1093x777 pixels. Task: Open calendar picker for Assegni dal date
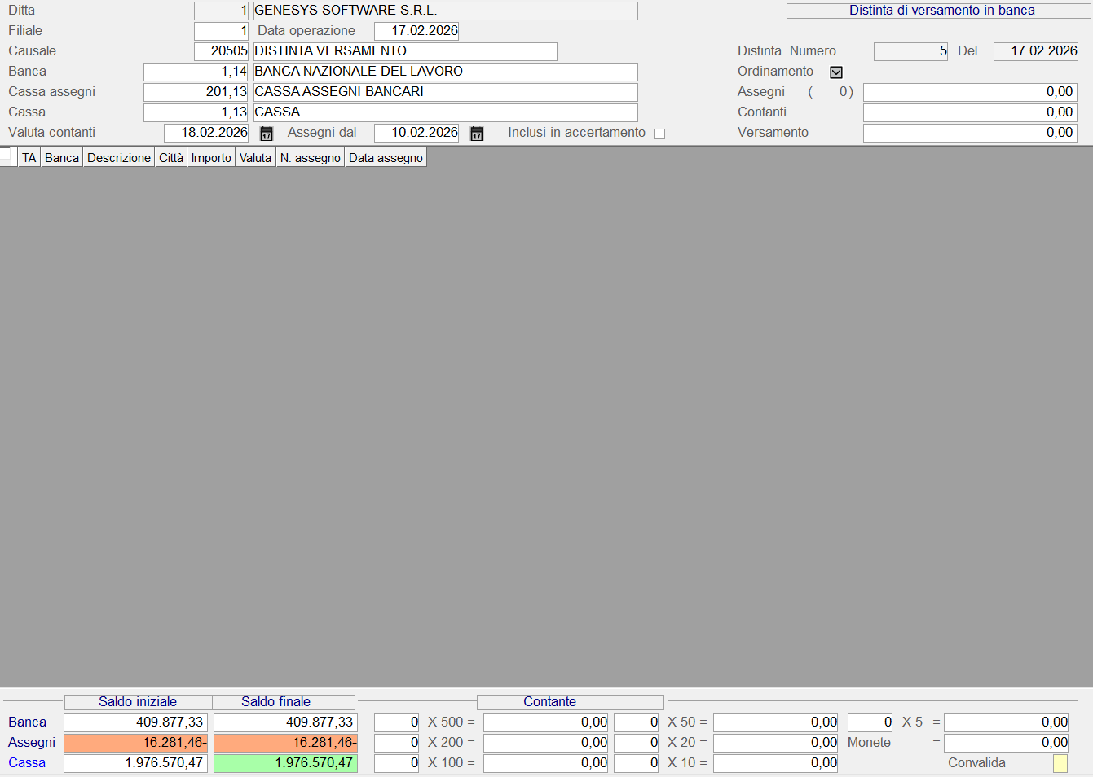(477, 134)
